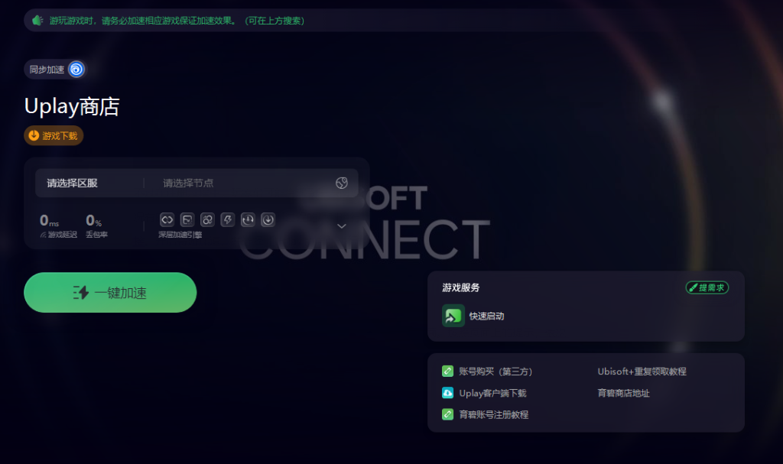Viewport: 783px width, 464px height.
Task: Click the 游戏下载 orange badge
Action: click(54, 136)
